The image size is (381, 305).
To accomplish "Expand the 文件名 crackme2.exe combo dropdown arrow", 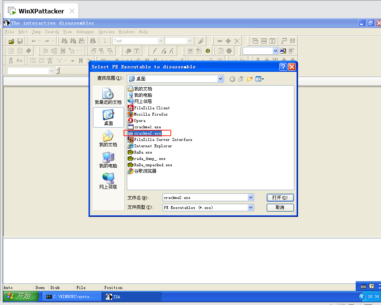I will [x=250, y=198].
